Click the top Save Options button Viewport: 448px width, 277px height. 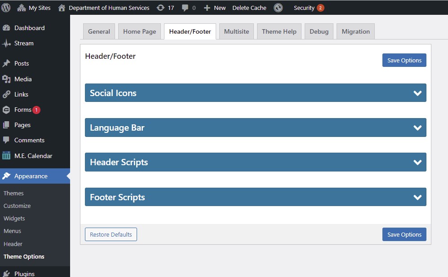(x=404, y=60)
